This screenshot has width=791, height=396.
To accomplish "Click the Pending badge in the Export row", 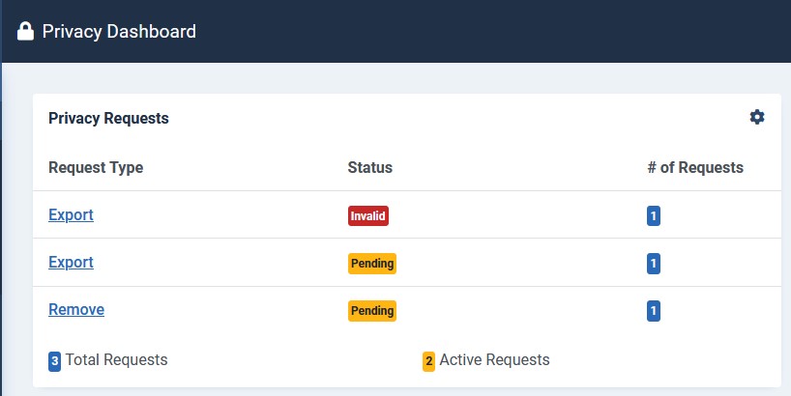I will click(372, 263).
